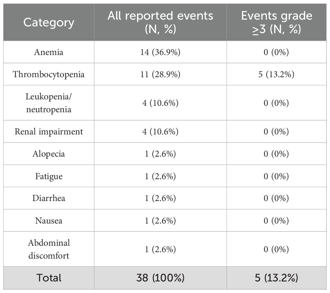This screenshot has width=330, height=293.
Task: Click the Renal impairment row label
Action: click(49, 132)
